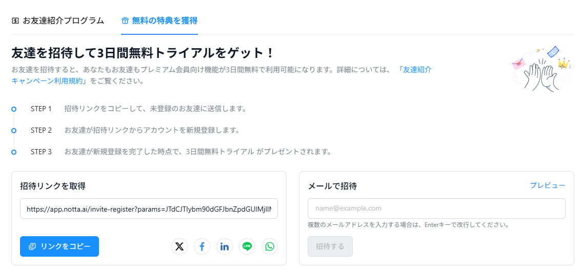
Task: Focus the name@example.com email field
Action: tap(436, 209)
